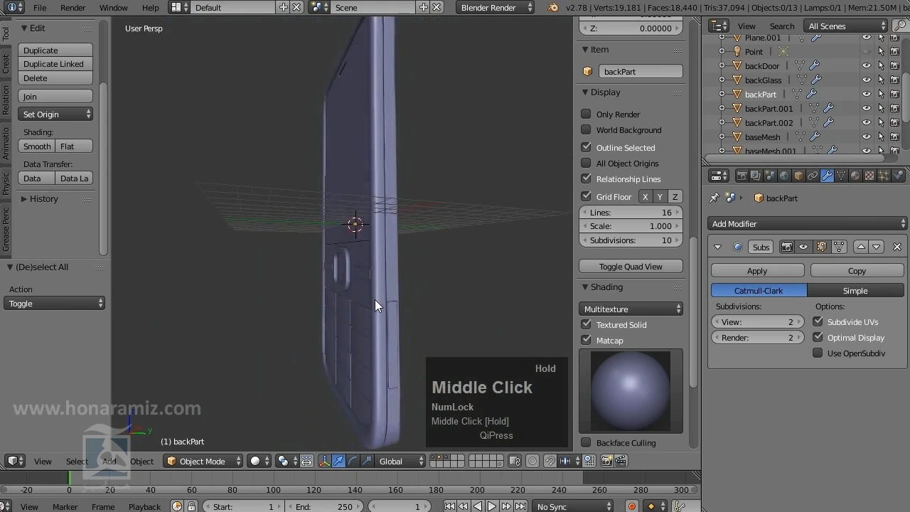This screenshot has width=910, height=512.
Task: Open the Render menu in top bar
Action: coord(73,7)
